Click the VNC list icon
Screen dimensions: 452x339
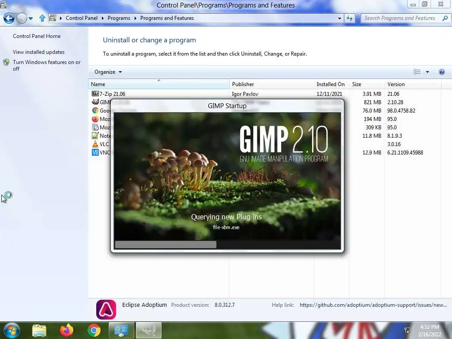point(95,152)
